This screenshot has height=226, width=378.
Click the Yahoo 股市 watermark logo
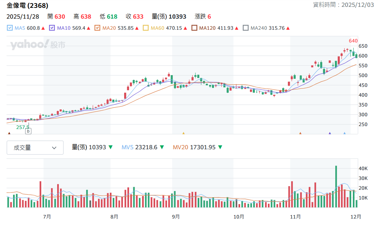tap(38, 45)
